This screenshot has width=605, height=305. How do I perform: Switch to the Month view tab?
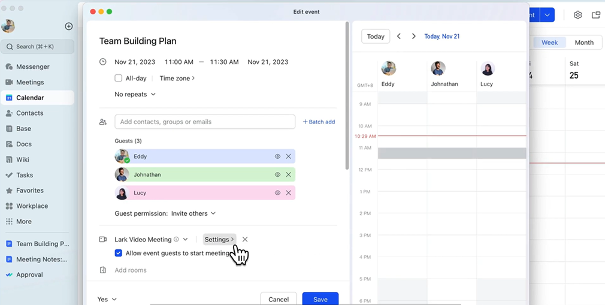[x=583, y=43]
